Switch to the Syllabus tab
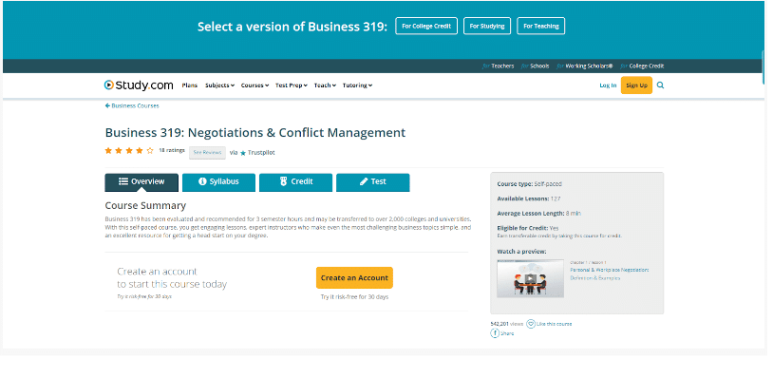The width and height of the screenshot is (773, 378). click(218, 181)
